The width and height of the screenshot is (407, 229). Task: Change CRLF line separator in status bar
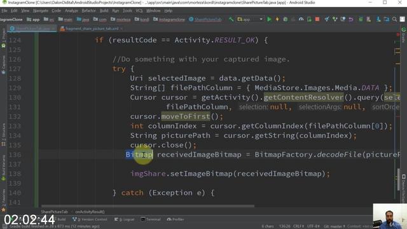tap(298, 226)
